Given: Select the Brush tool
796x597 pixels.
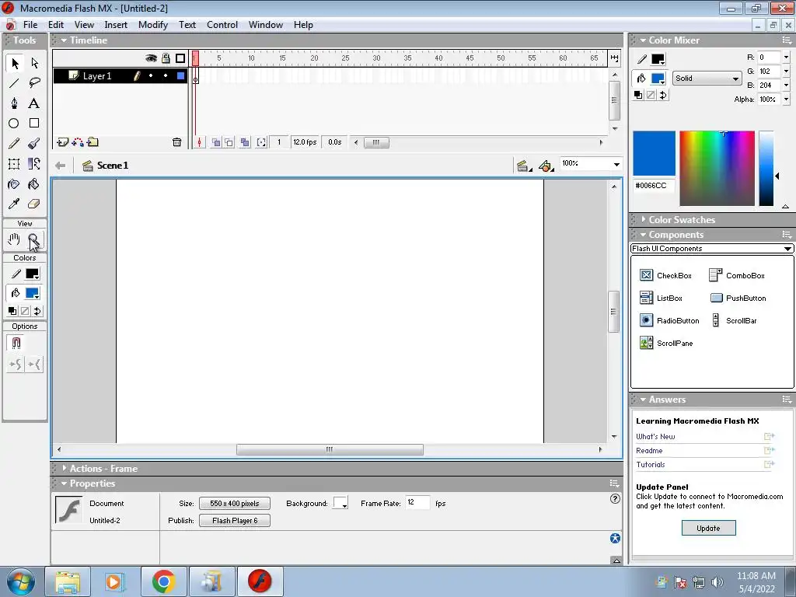Looking at the screenshot, I should pos(34,144).
